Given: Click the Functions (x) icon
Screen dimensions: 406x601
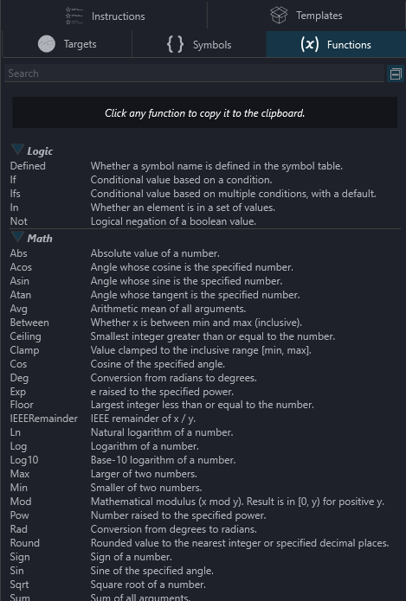Looking at the screenshot, I should click(x=309, y=44).
